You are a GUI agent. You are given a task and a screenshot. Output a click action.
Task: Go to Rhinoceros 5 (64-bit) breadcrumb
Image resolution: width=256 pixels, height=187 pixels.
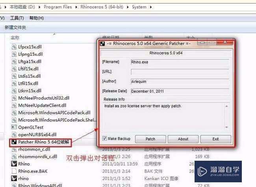pyautogui.click(x=102, y=7)
